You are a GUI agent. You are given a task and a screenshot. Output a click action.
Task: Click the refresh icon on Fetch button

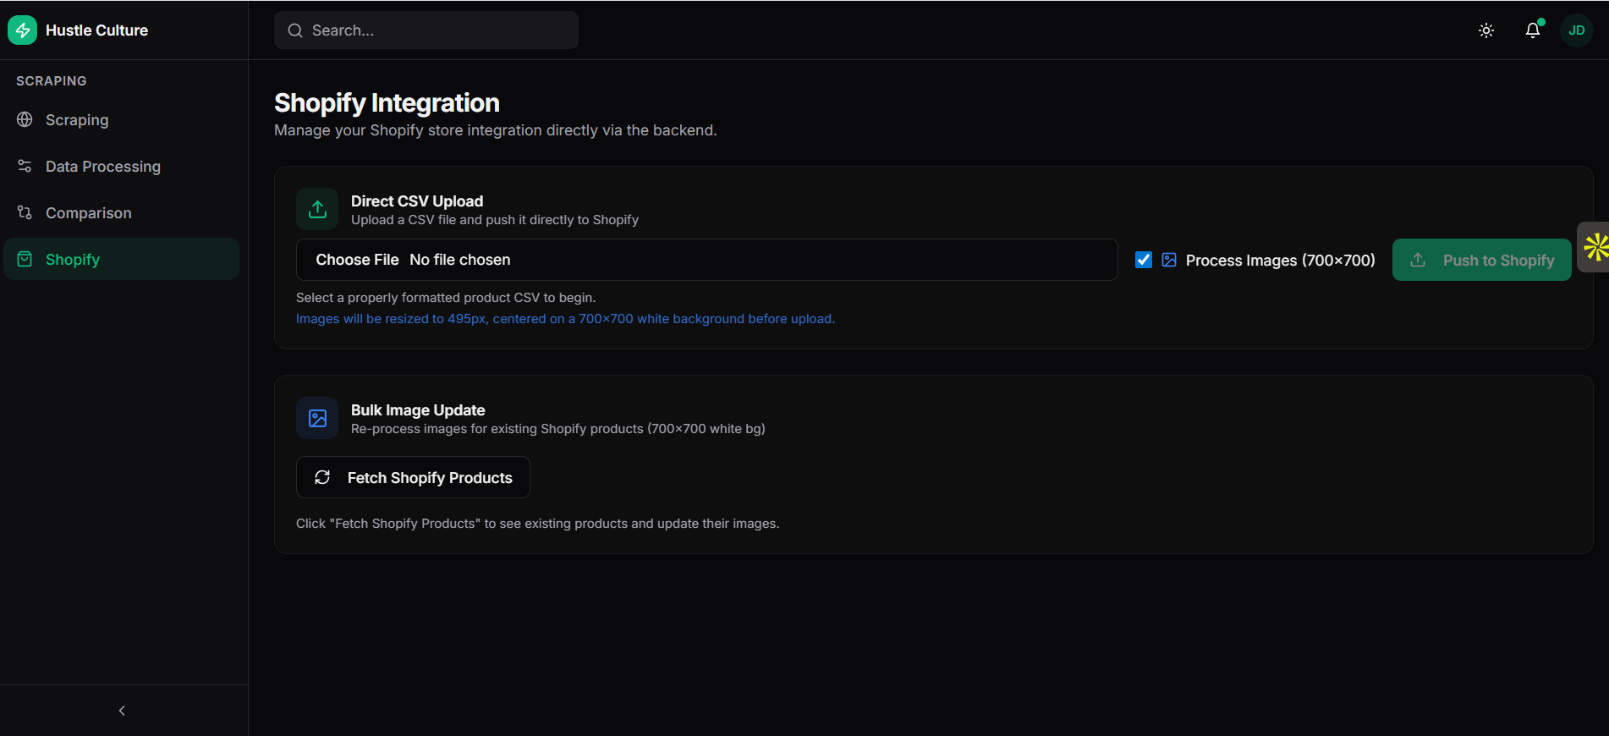(x=322, y=477)
